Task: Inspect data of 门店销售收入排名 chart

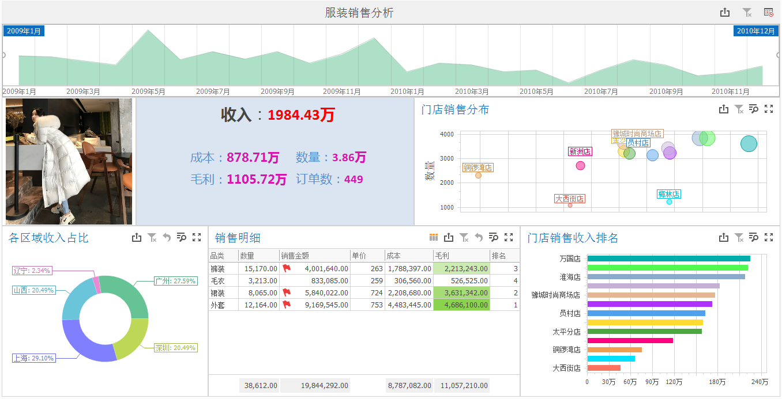Action: tap(754, 237)
